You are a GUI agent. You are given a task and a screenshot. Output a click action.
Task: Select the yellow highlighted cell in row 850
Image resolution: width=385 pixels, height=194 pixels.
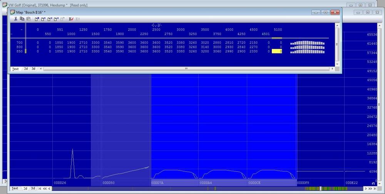pos(277,51)
